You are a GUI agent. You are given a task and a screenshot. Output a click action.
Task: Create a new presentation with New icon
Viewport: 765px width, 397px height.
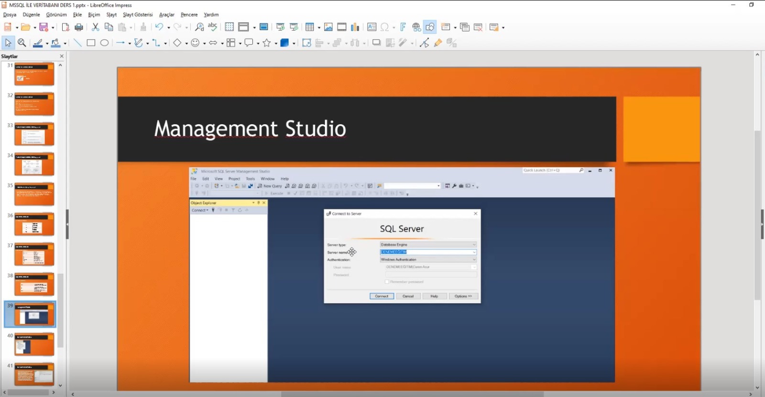point(8,27)
